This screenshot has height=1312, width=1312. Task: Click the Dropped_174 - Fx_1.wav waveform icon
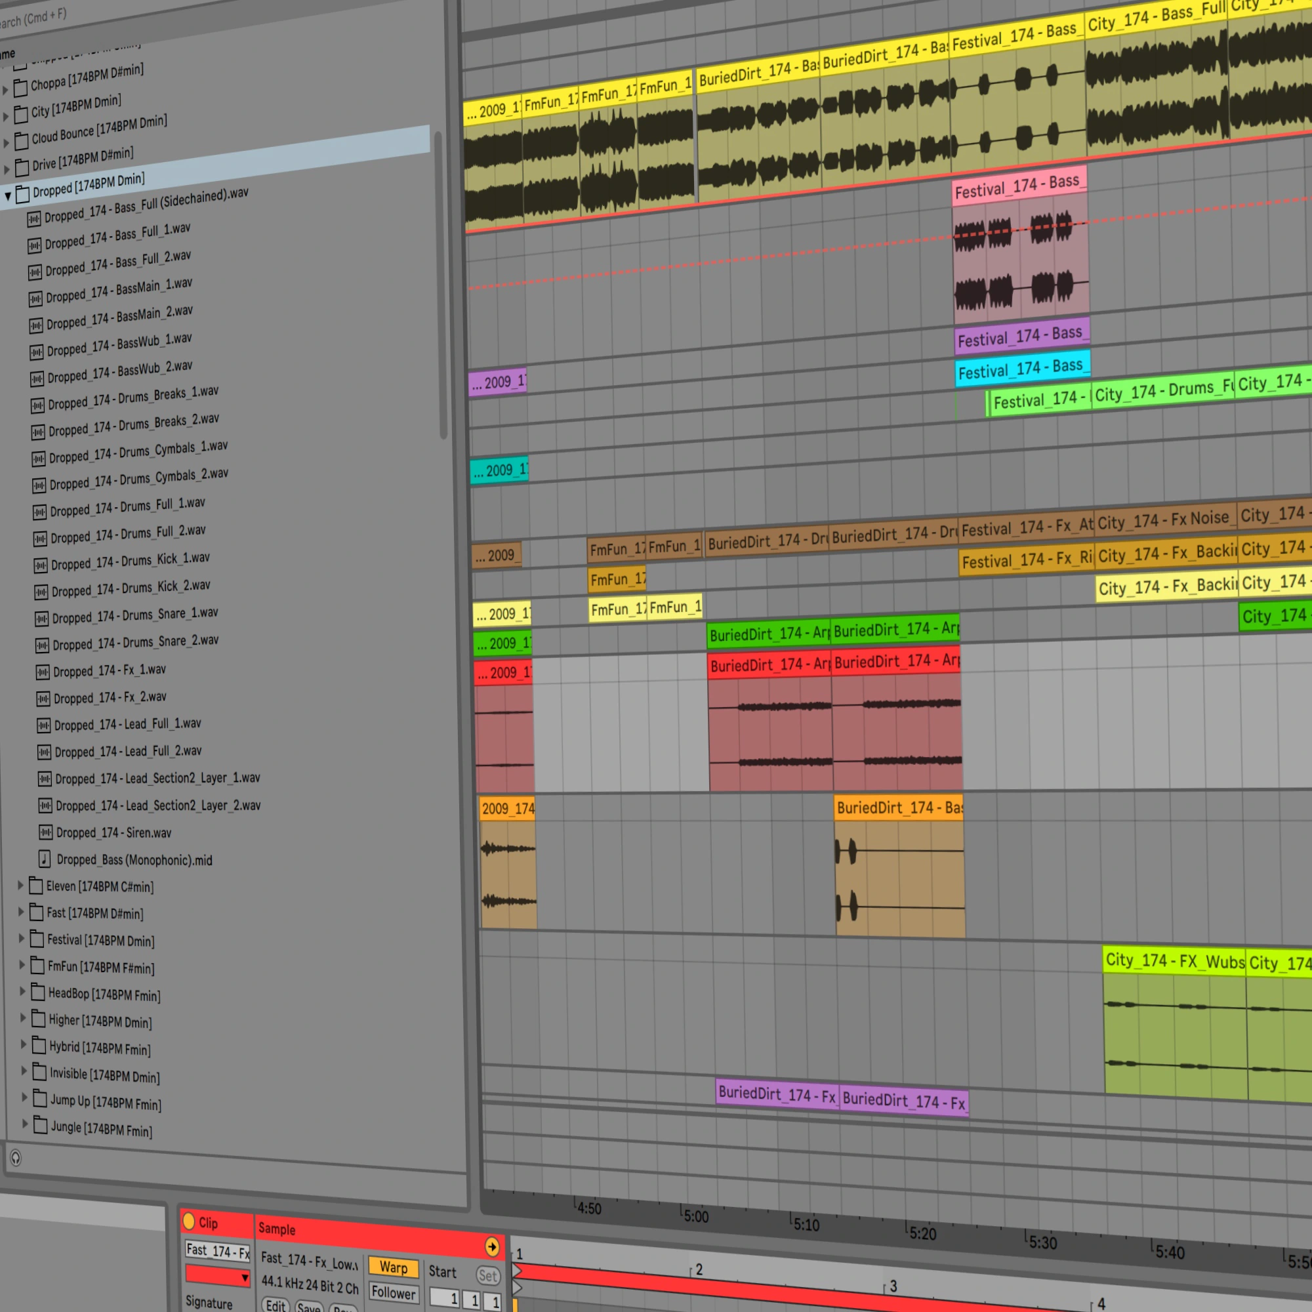tap(42, 672)
